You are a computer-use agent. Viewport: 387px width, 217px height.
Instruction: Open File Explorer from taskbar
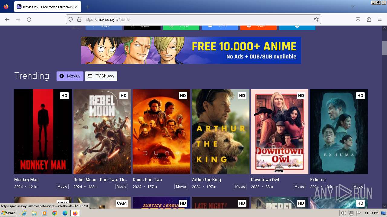click(34, 213)
